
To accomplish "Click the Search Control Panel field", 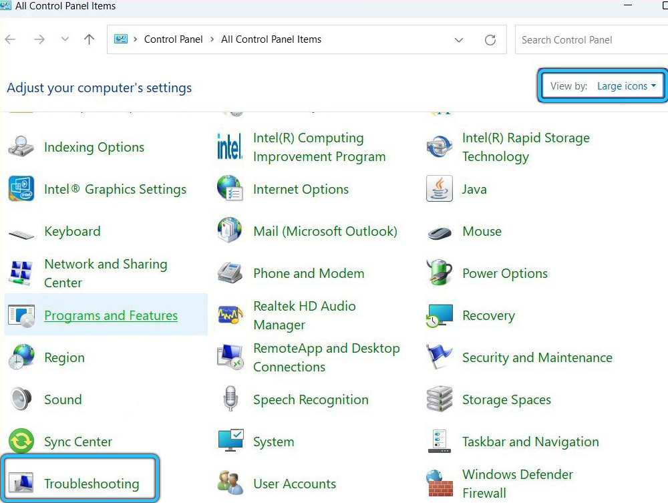I will [x=588, y=40].
